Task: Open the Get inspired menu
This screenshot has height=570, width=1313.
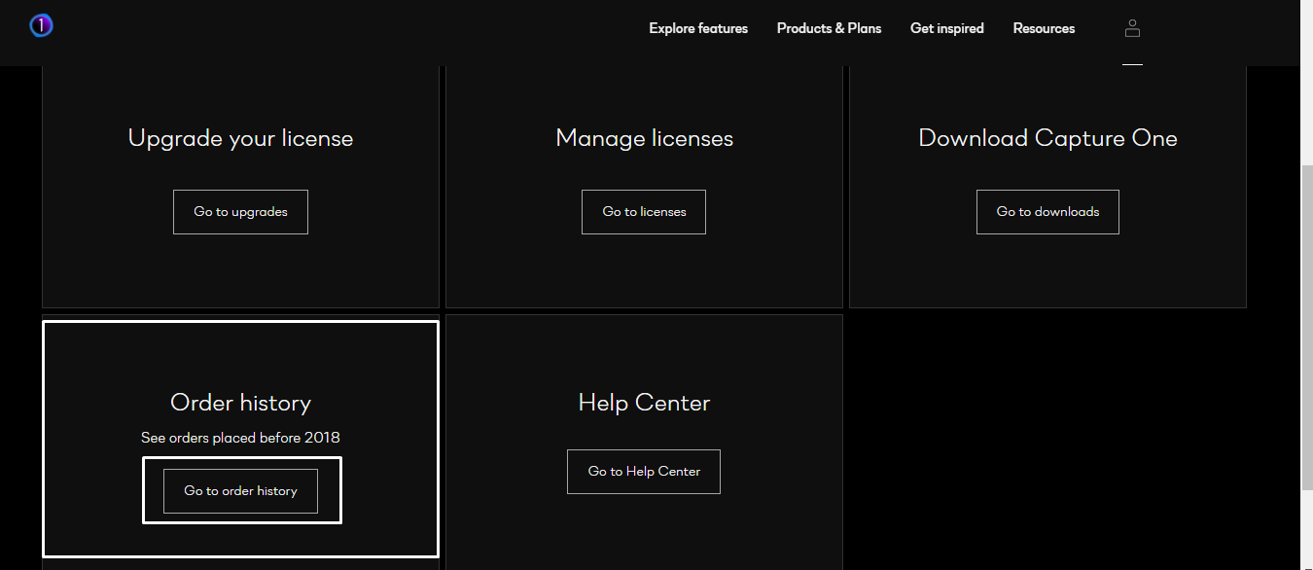Action: 946,28
